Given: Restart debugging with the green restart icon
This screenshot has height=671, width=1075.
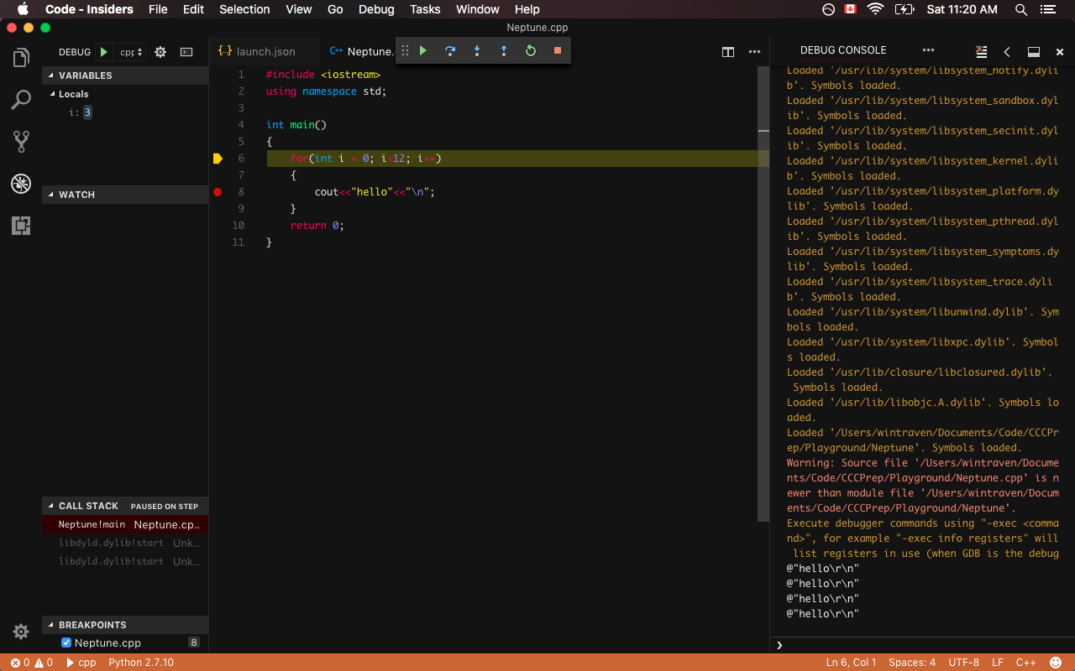Looking at the screenshot, I should [x=530, y=50].
